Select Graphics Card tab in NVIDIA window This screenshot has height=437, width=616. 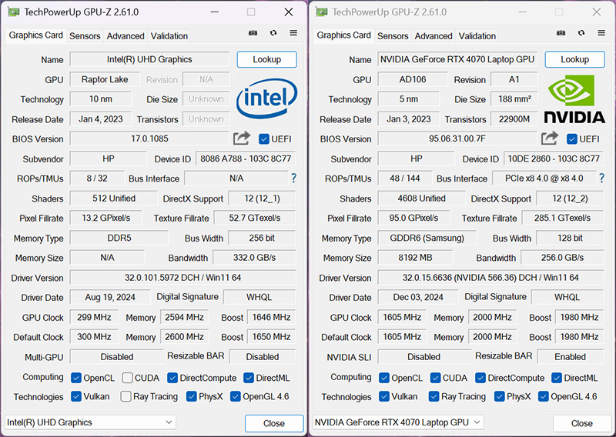[343, 35]
